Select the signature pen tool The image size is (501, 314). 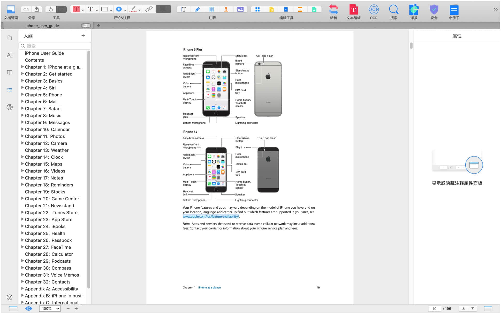point(198,10)
